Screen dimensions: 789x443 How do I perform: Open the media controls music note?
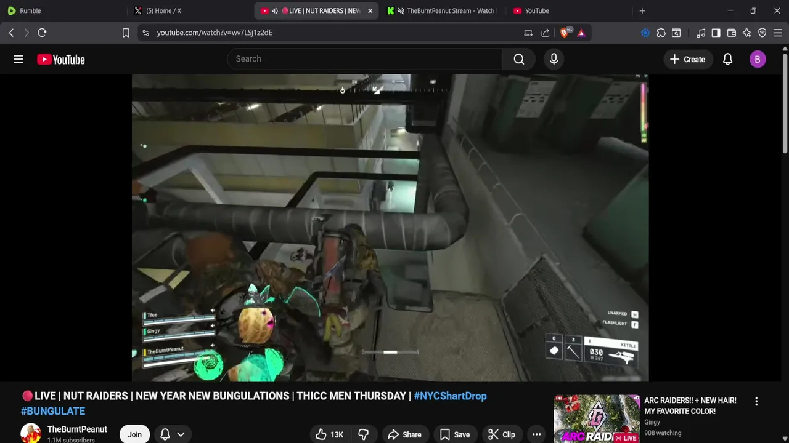(x=701, y=33)
